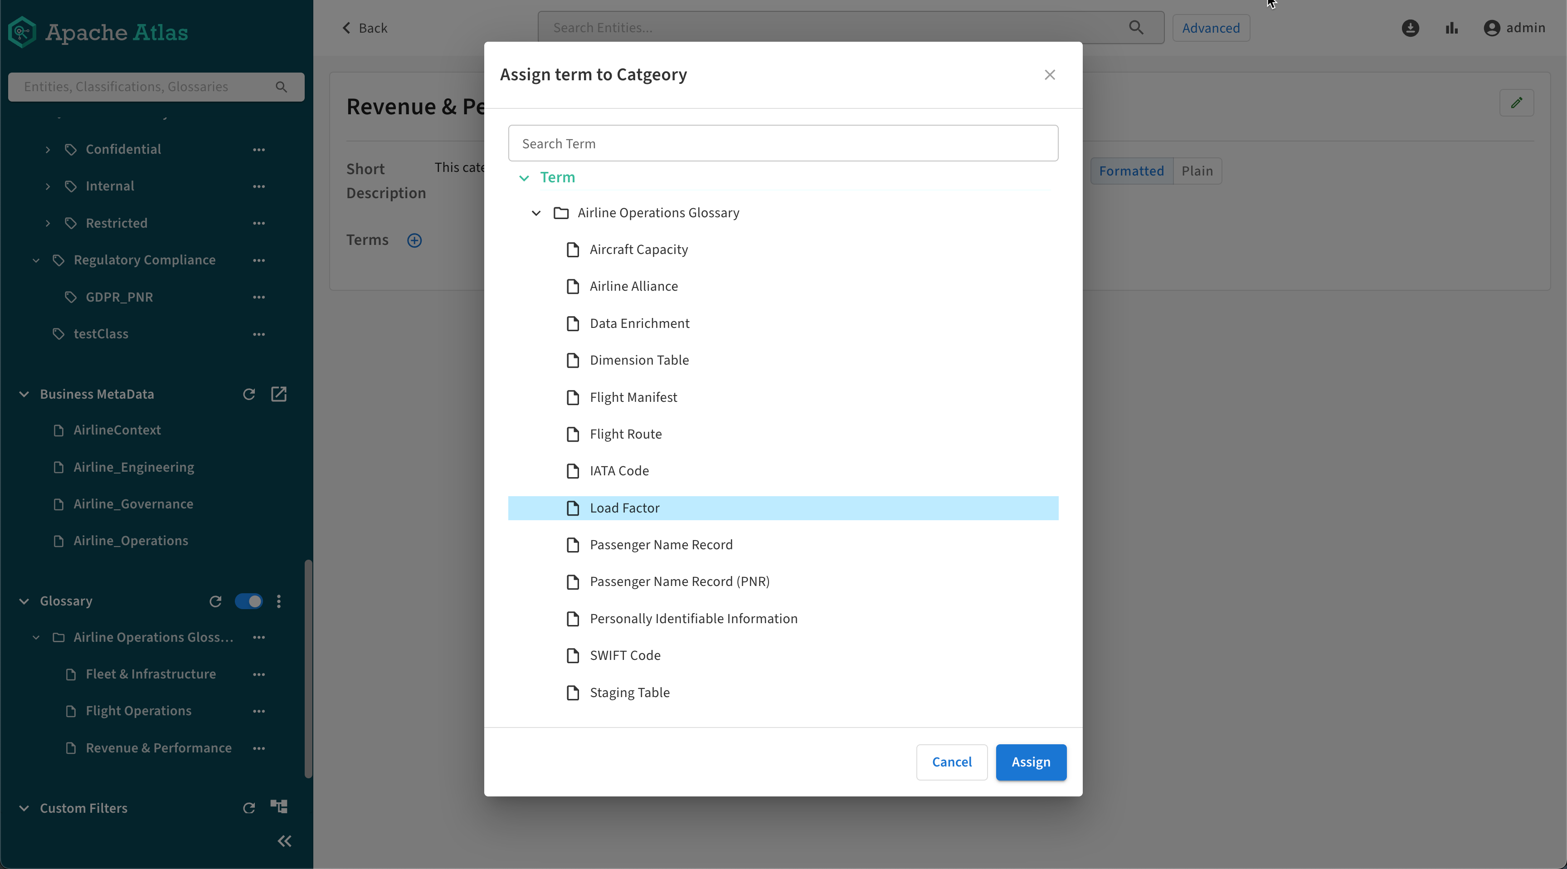Image resolution: width=1567 pixels, height=869 pixels.
Task: Click the download icon in header
Action: point(1410,28)
